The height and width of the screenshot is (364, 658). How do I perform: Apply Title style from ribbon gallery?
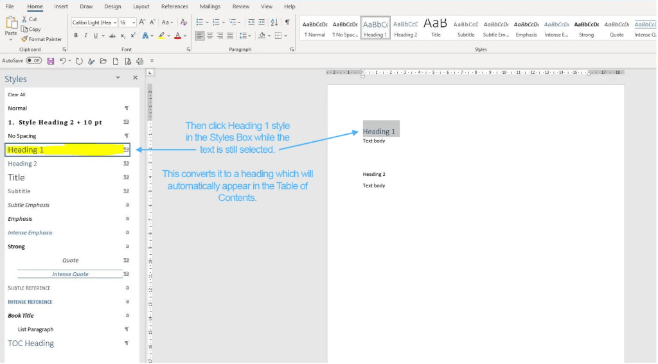pyautogui.click(x=436, y=28)
